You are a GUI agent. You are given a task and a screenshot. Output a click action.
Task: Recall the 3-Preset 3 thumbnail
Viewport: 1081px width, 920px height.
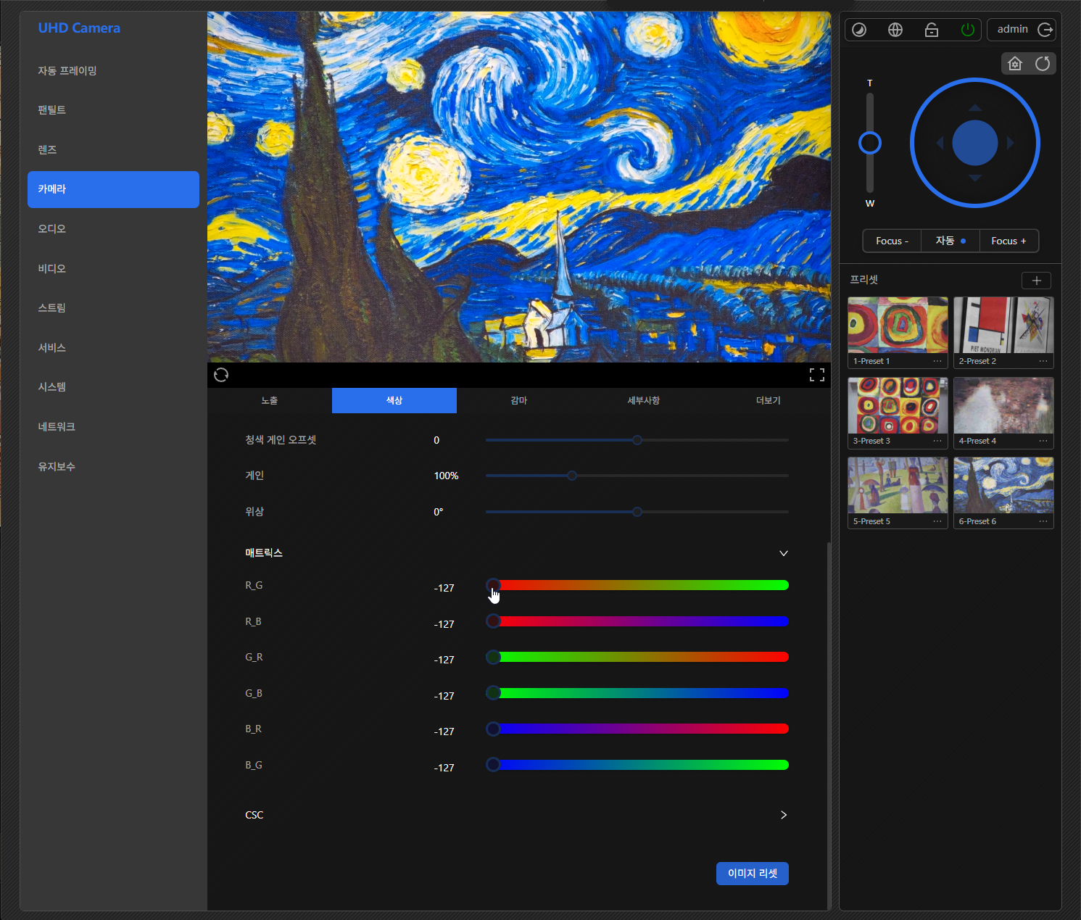point(898,405)
